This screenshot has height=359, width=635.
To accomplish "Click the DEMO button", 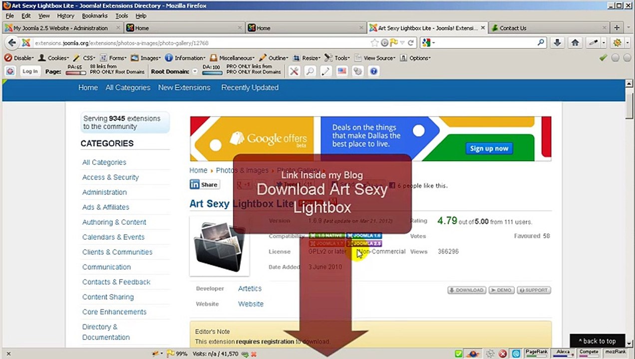I will [x=501, y=290].
